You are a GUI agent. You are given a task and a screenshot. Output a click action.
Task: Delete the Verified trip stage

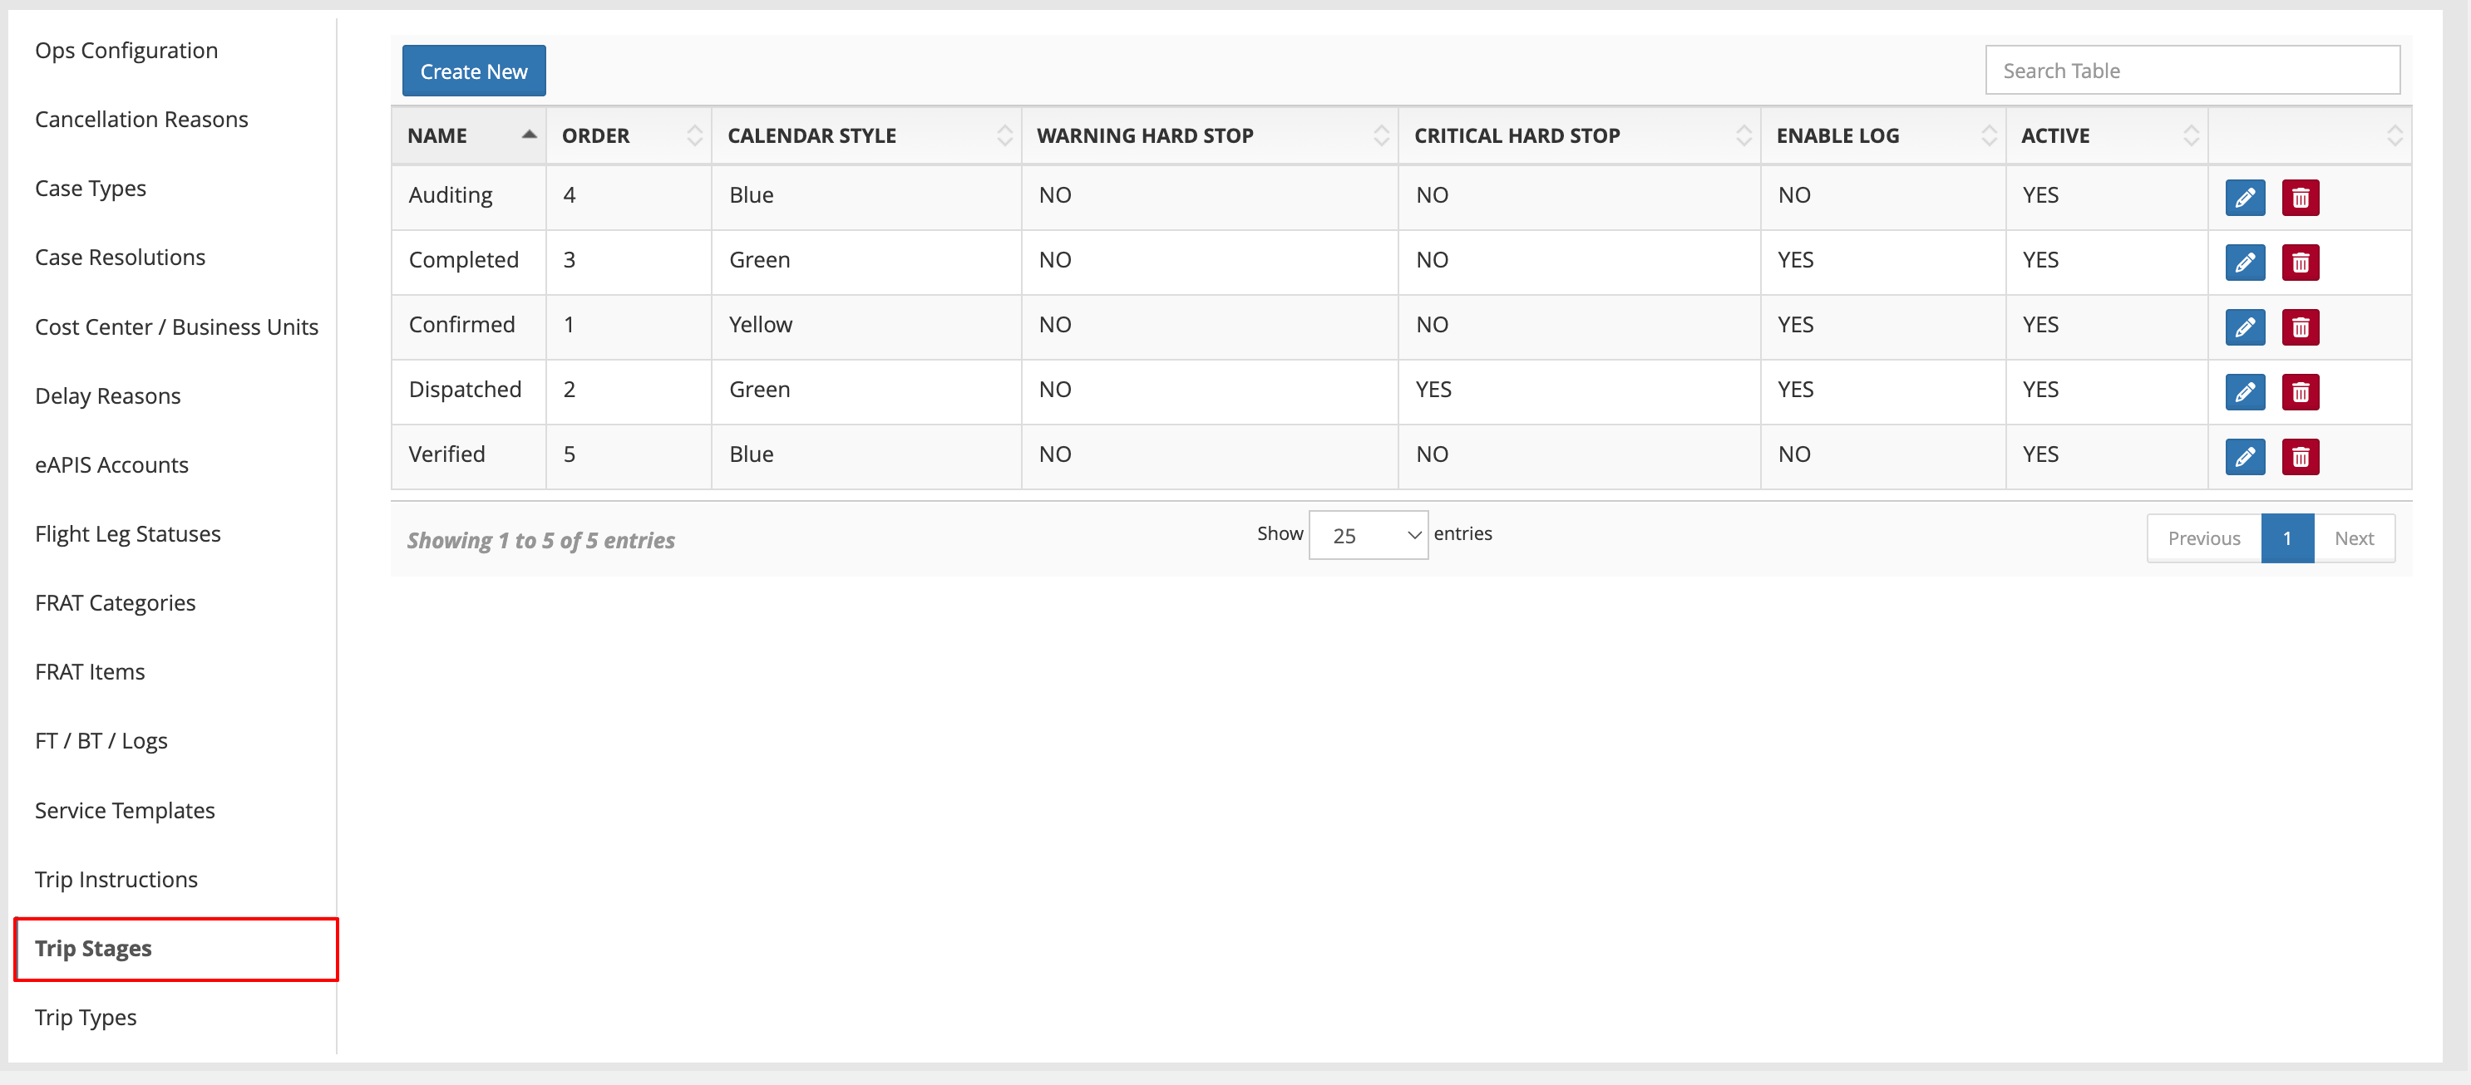click(2301, 457)
